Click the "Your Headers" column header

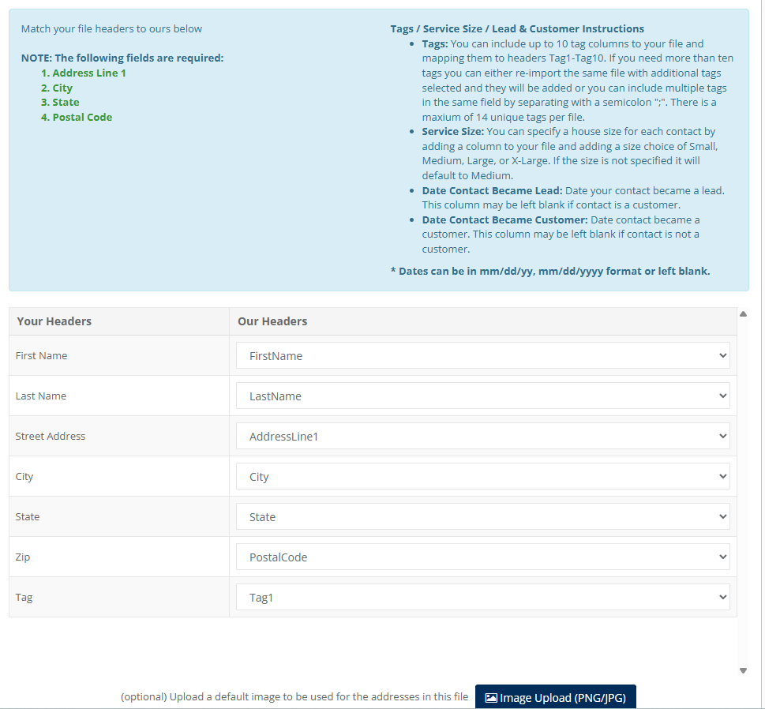(x=54, y=321)
